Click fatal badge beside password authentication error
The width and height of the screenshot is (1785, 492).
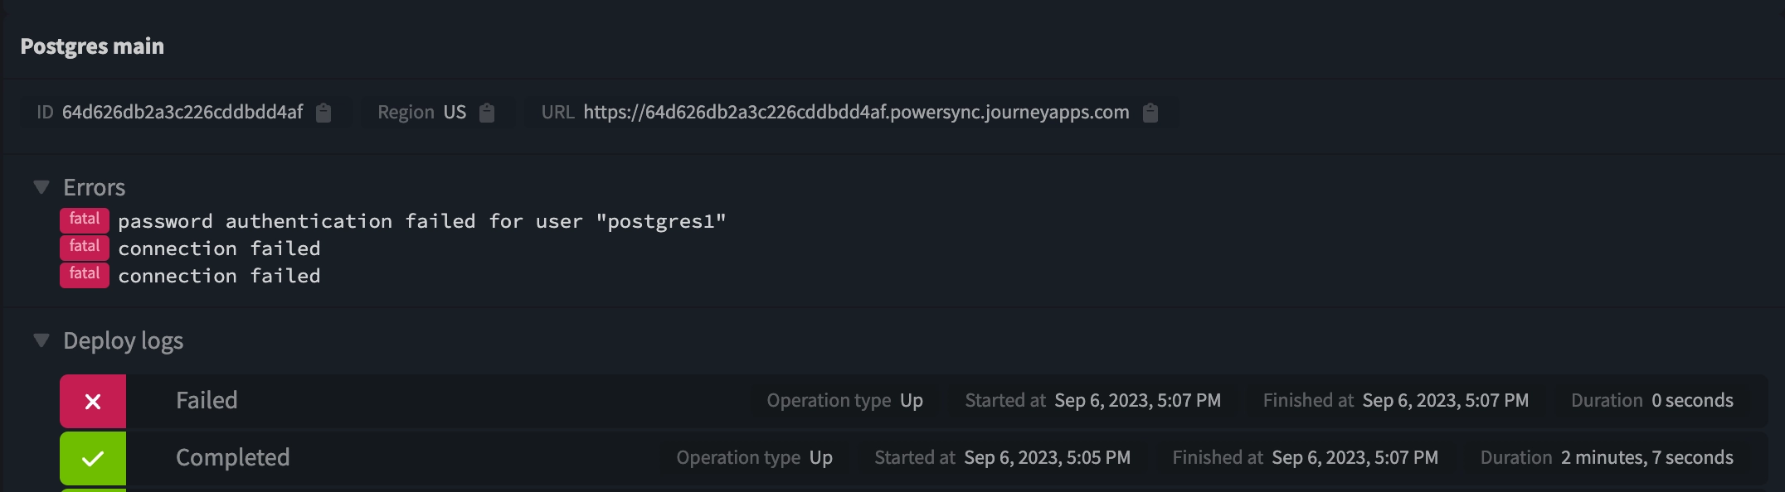(x=85, y=219)
